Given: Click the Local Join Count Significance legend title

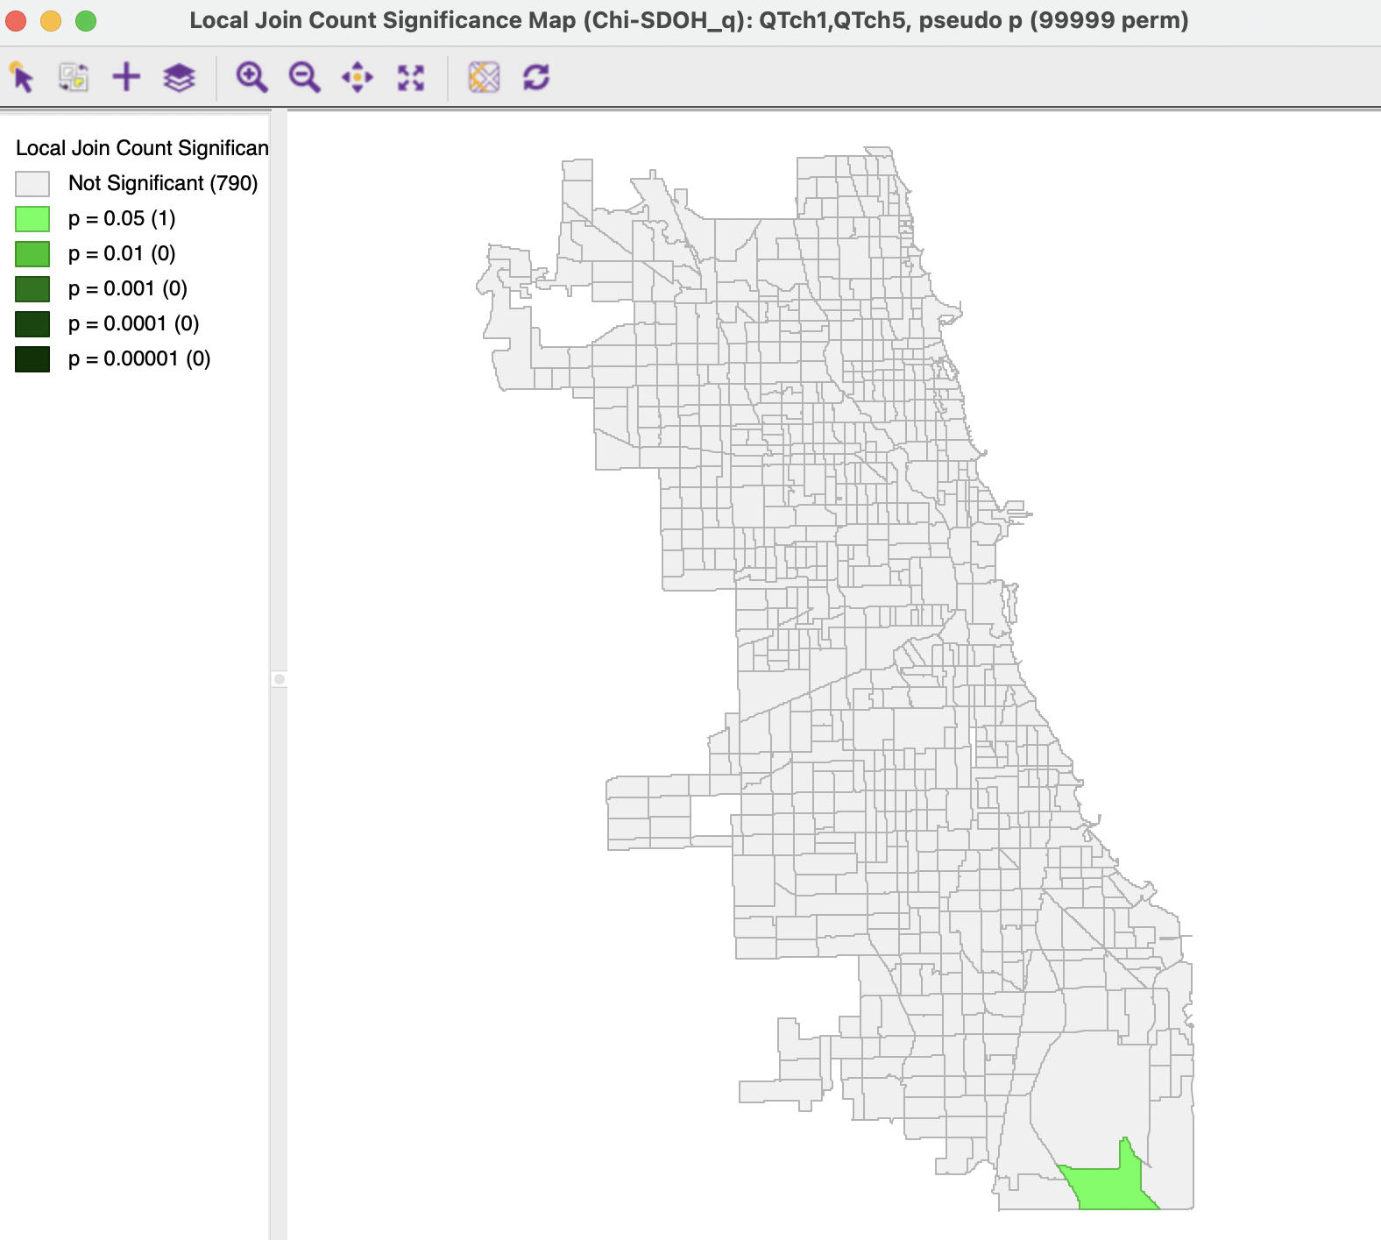Looking at the screenshot, I should point(142,148).
